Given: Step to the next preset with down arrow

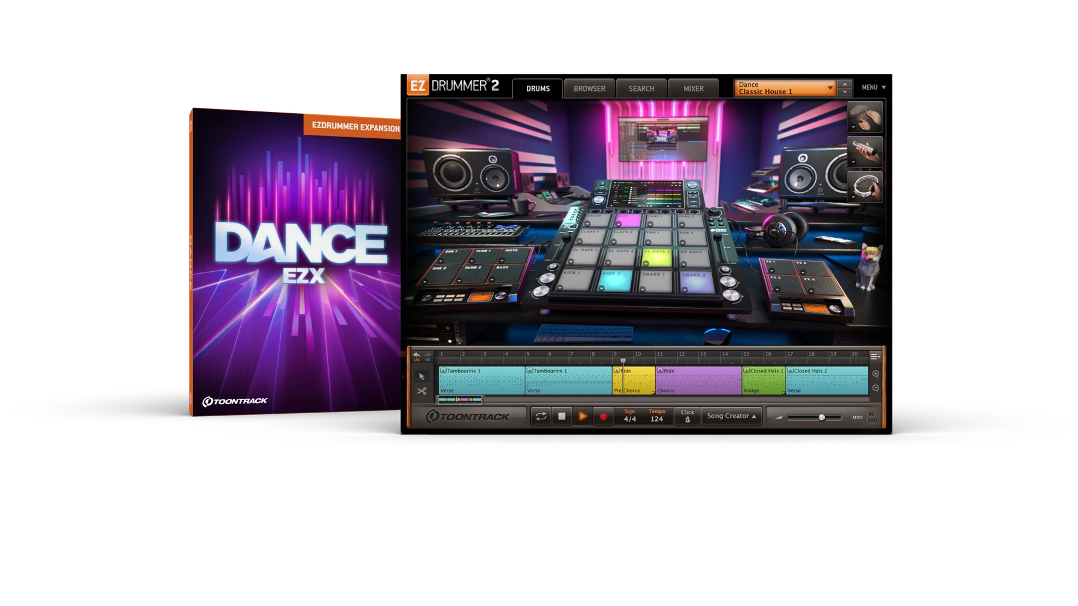Looking at the screenshot, I should pyautogui.click(x=844, y=92).
